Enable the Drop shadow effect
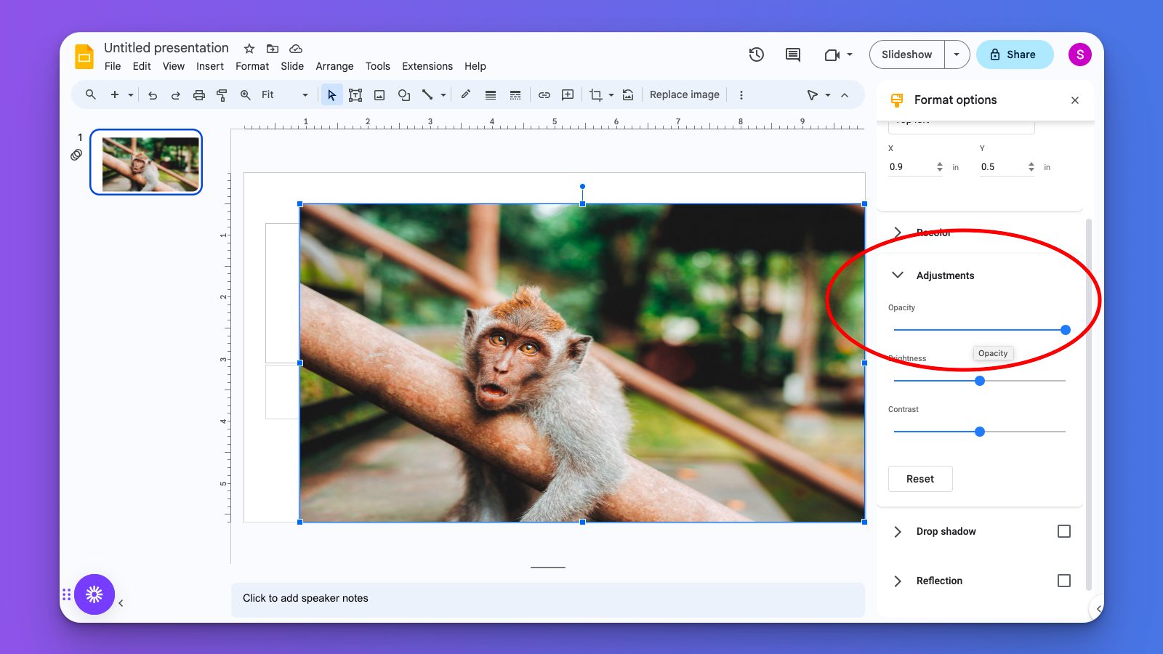 (1064, 531)
